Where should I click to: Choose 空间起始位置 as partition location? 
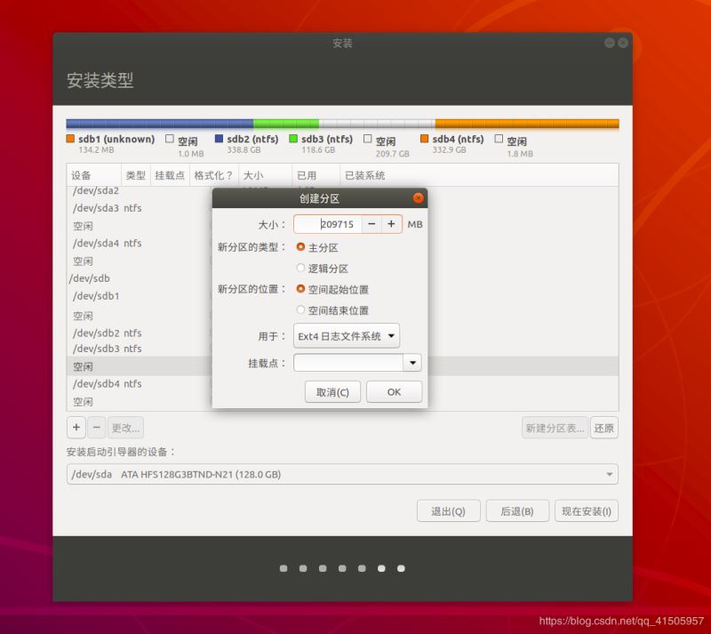(300, 289)
